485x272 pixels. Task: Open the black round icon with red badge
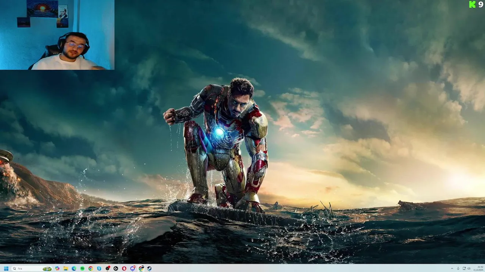(x=108, y=268)
